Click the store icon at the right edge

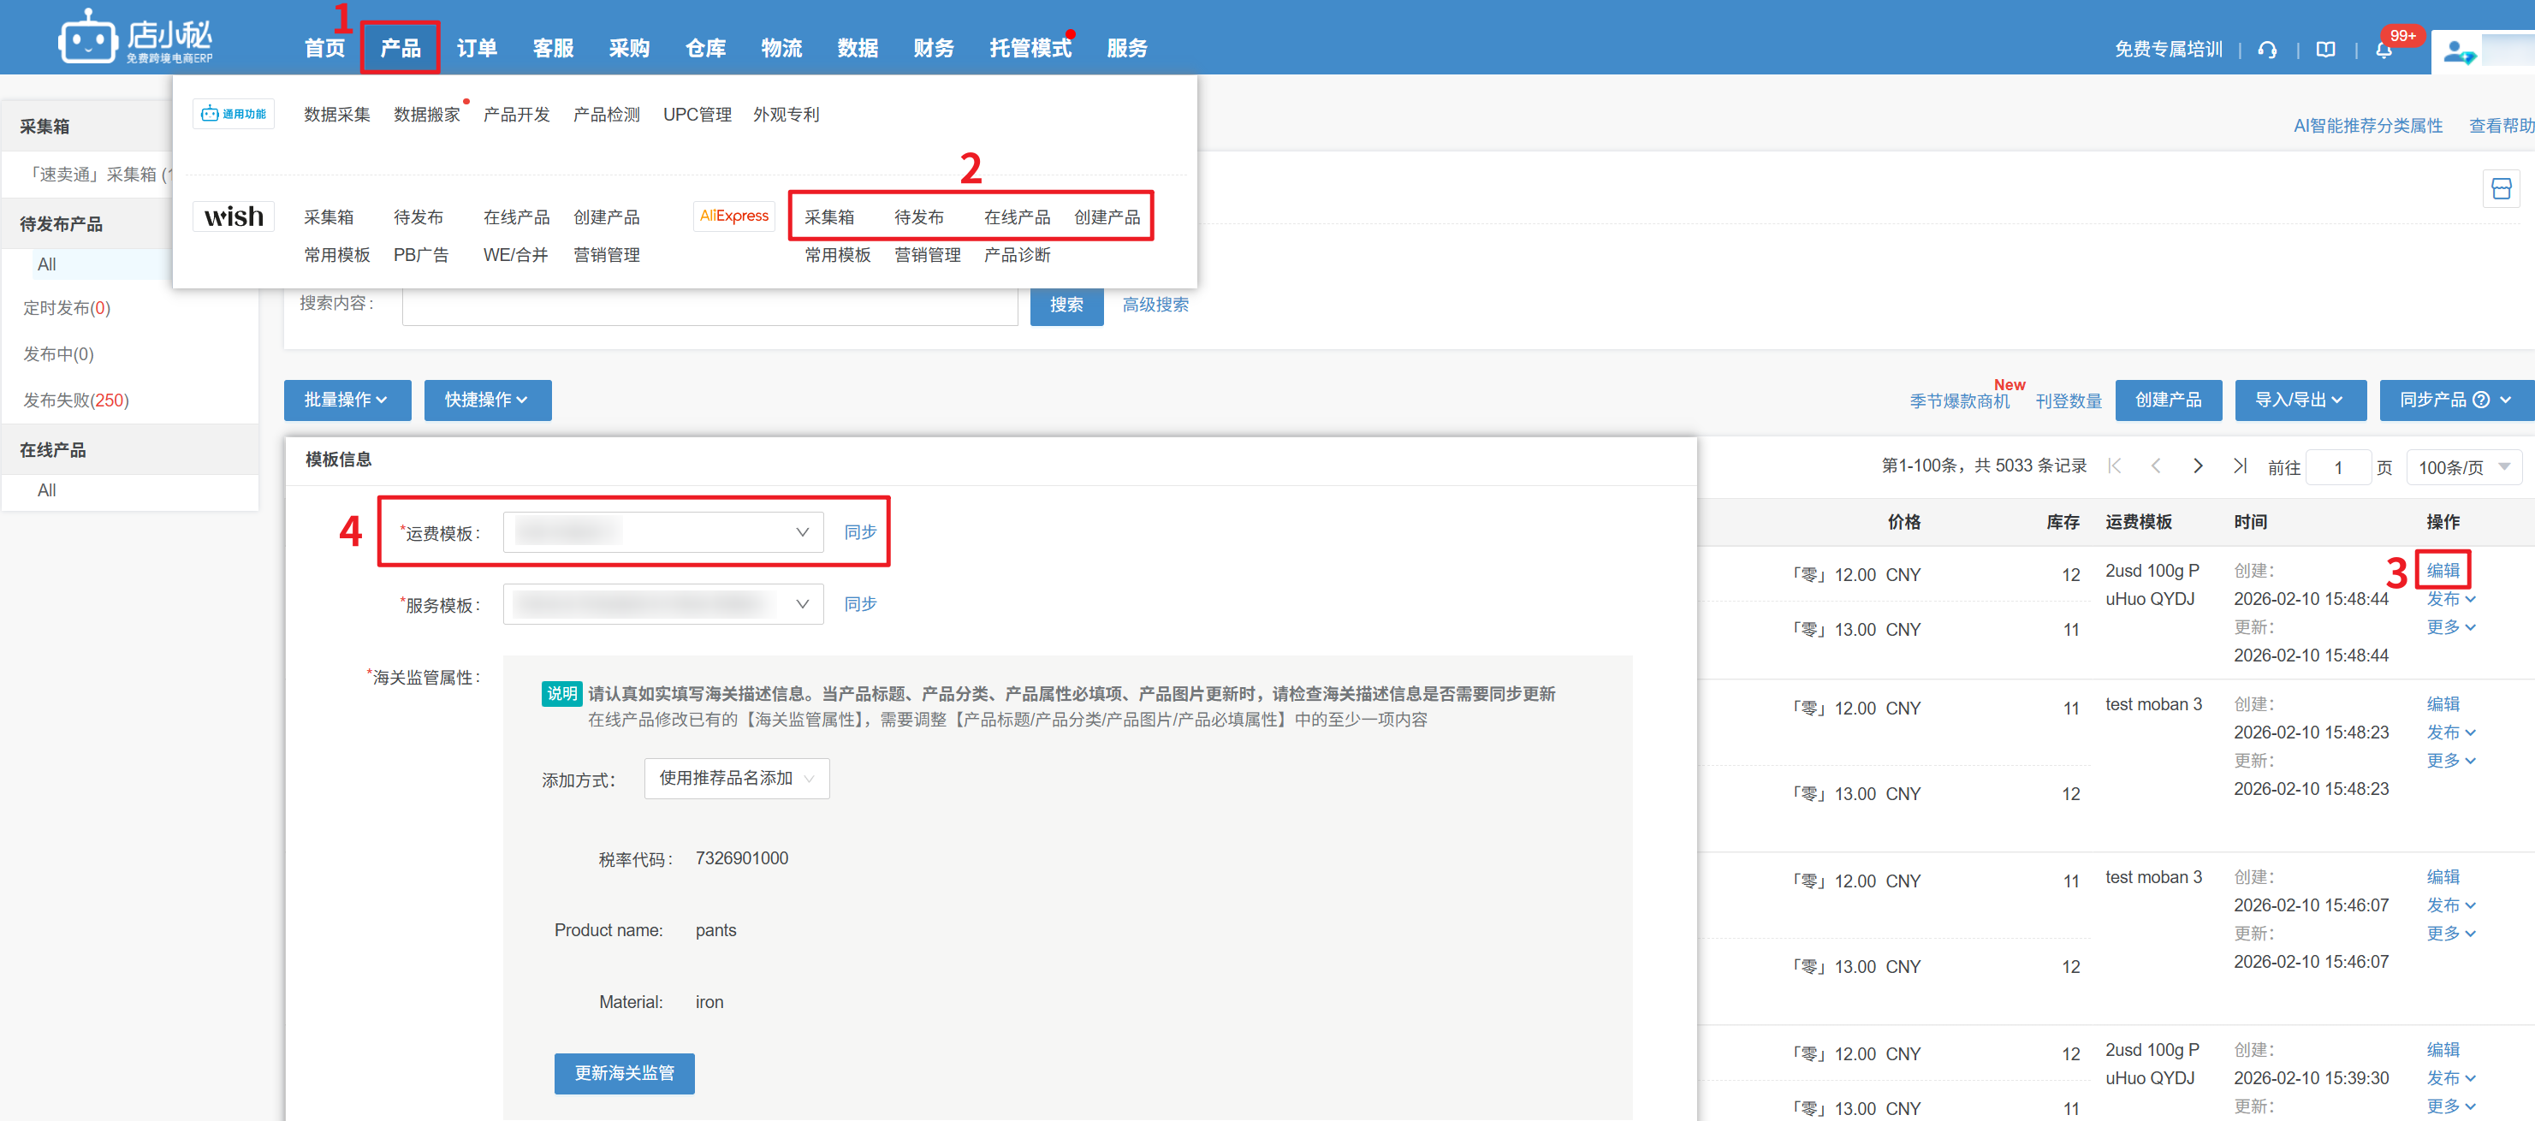coord(2501,189)
